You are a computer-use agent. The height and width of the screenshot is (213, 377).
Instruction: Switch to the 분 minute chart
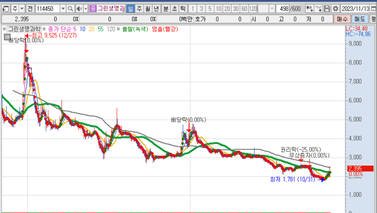pyautogui.click(x=166, y=9)
